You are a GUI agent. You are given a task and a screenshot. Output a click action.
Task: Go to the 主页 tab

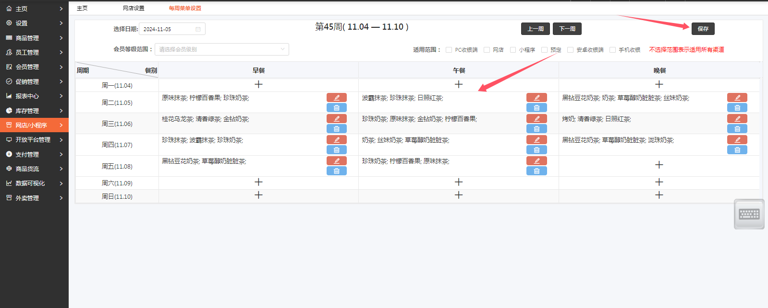pos(82,8)
